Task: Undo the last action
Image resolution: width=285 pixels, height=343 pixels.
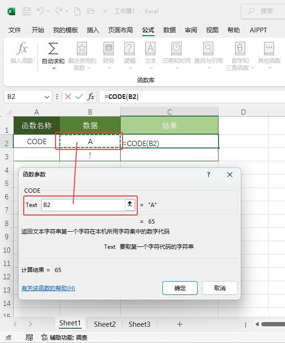Action: click(40, 11)
